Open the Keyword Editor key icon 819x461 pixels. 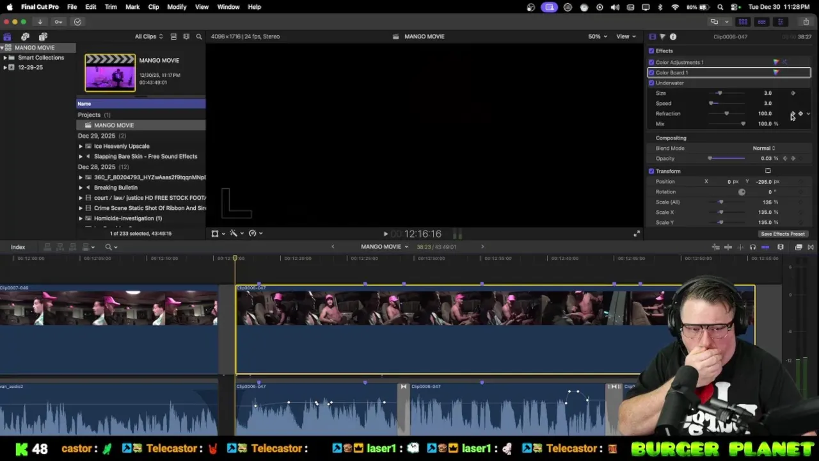(58, 22)
